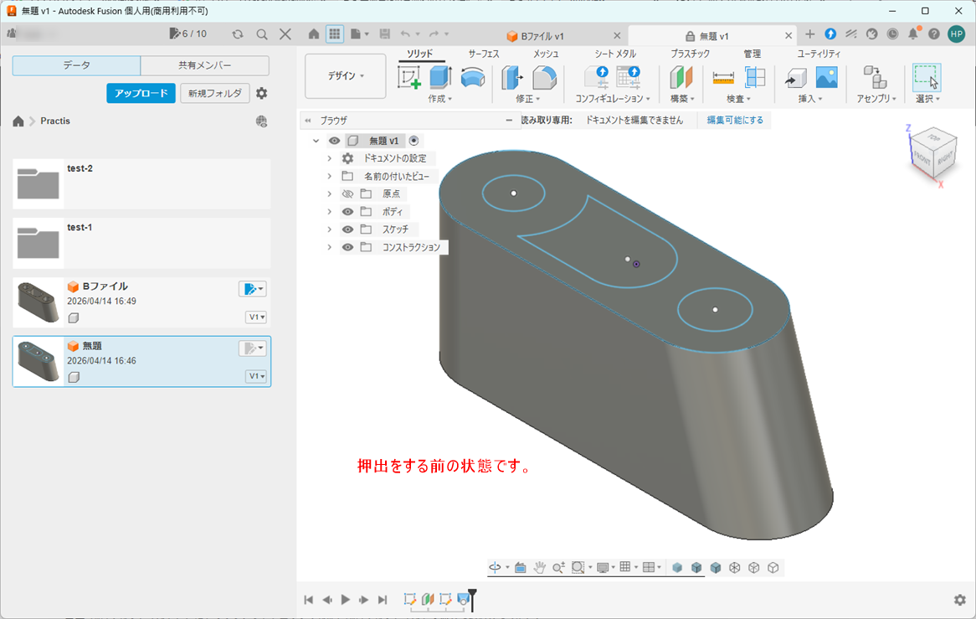Switch to the プラスチック tab
976x619 pixels.
690,54
